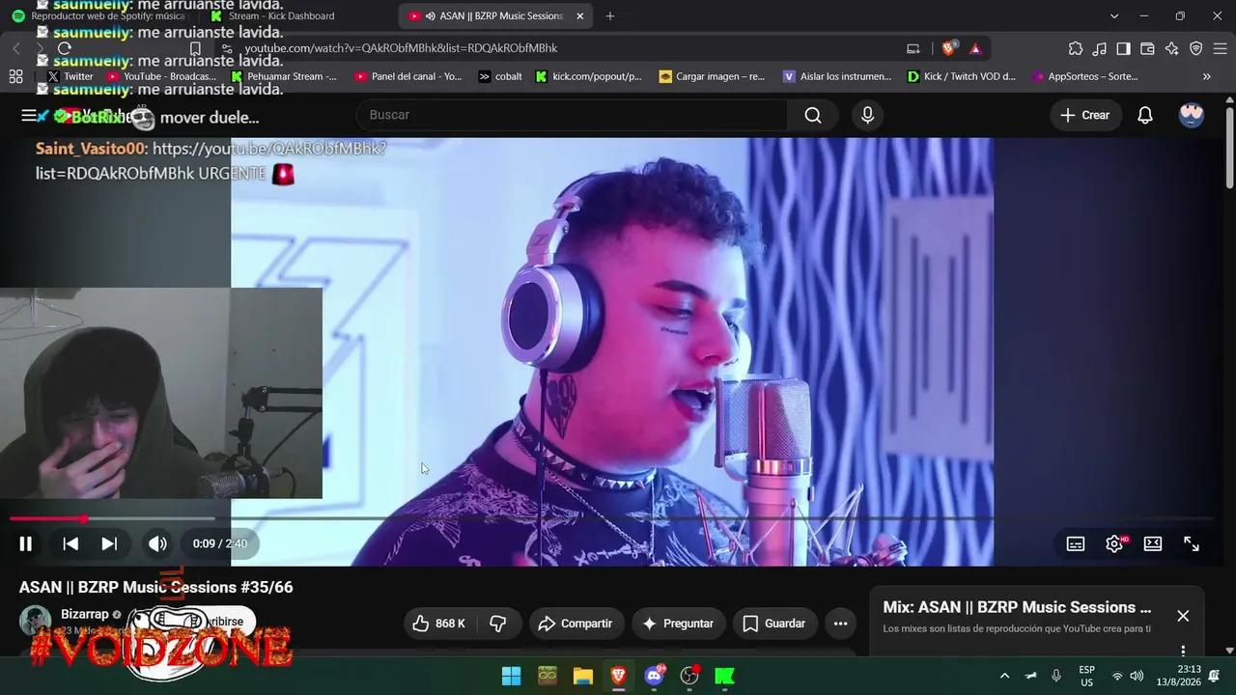Open the video player settings gear

click(1114, 543)
